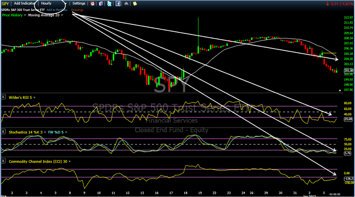The height and width of the screenshot is (197, 355).
Task: Open the Wilder's RSI 5 dropdown arrow
Action: pos(35,98)
